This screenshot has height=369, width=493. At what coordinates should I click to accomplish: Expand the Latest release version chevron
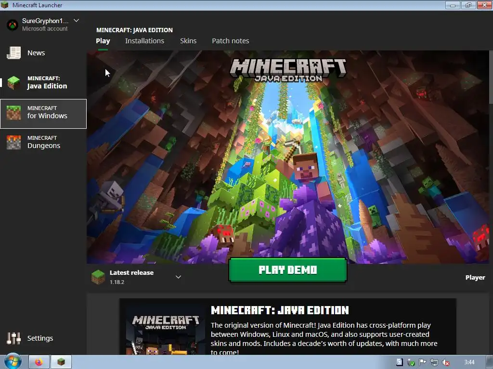point(178,277)
